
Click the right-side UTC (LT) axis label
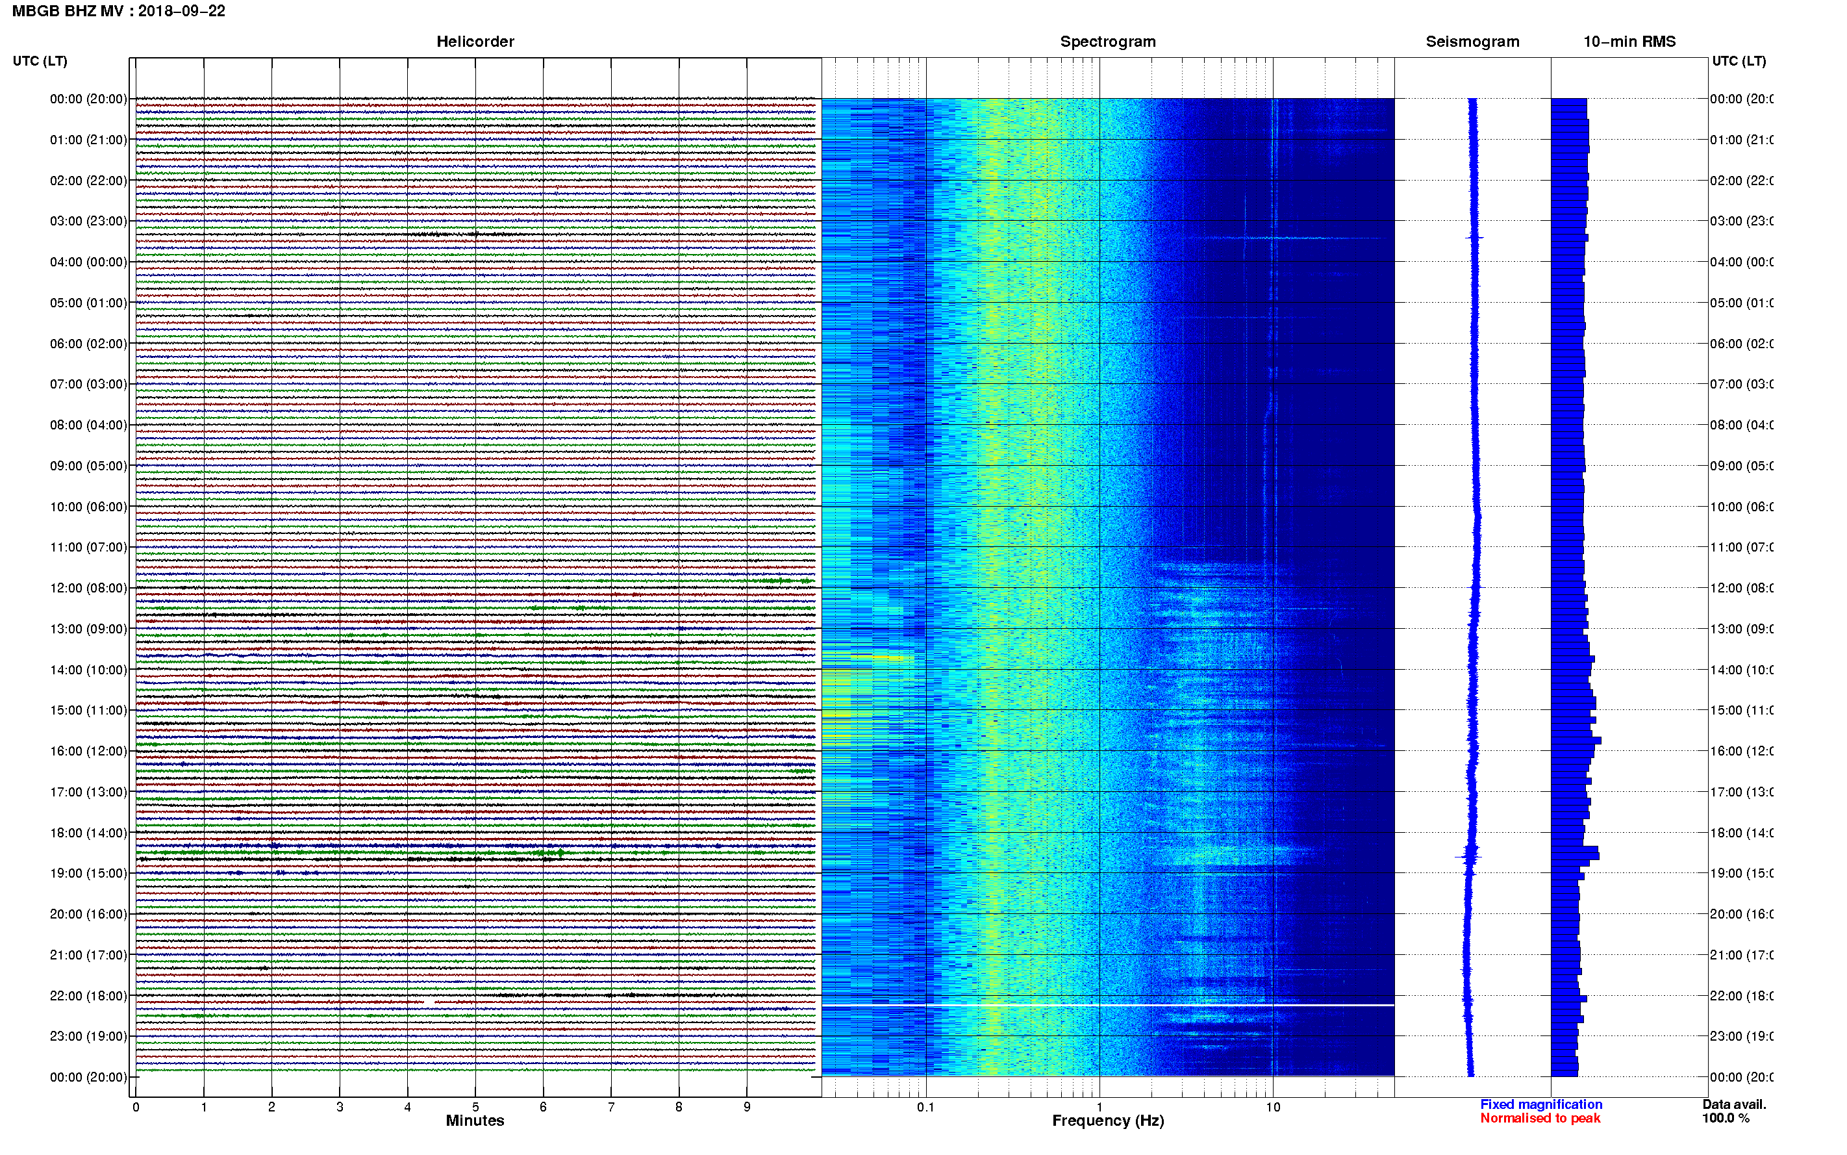pyautogui.click(x=1739, y=61)
